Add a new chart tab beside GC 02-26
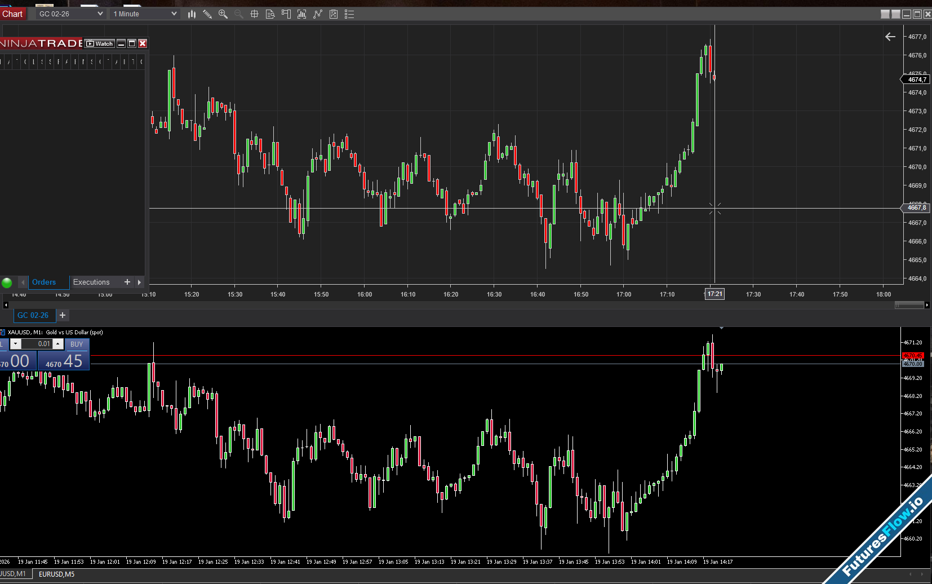 [x=63, y=315]
